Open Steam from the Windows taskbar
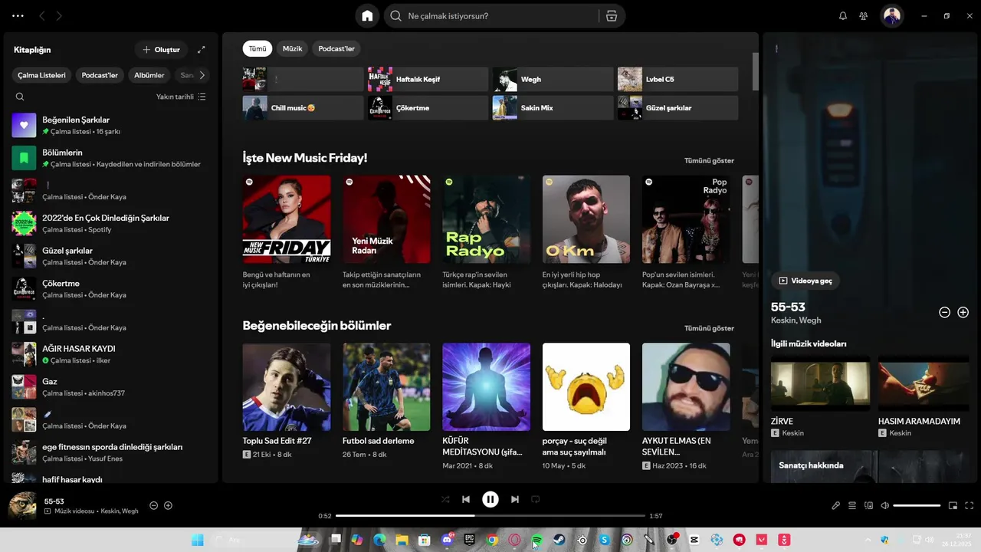The image size is (981, 552). click(x=559, y=540)
